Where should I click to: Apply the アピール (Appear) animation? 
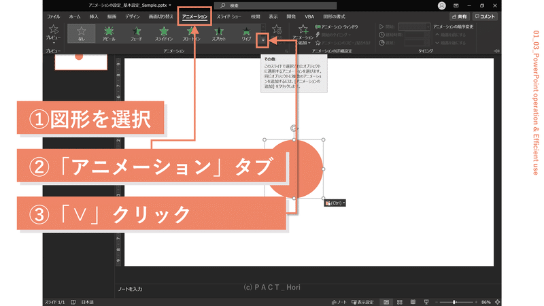pos(109,33)
